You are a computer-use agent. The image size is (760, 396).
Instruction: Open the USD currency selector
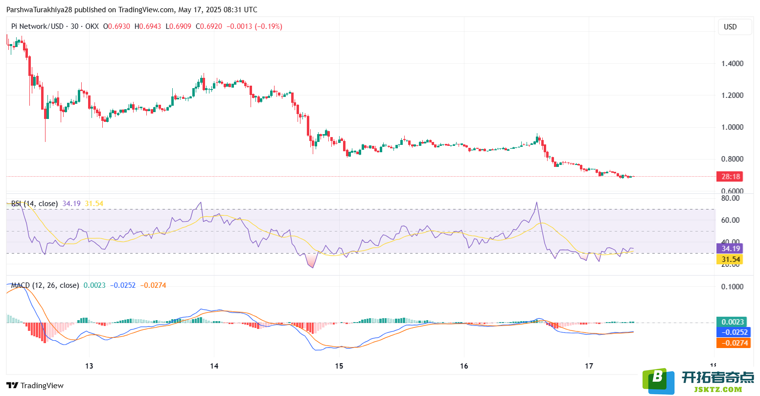pos(735,27)
